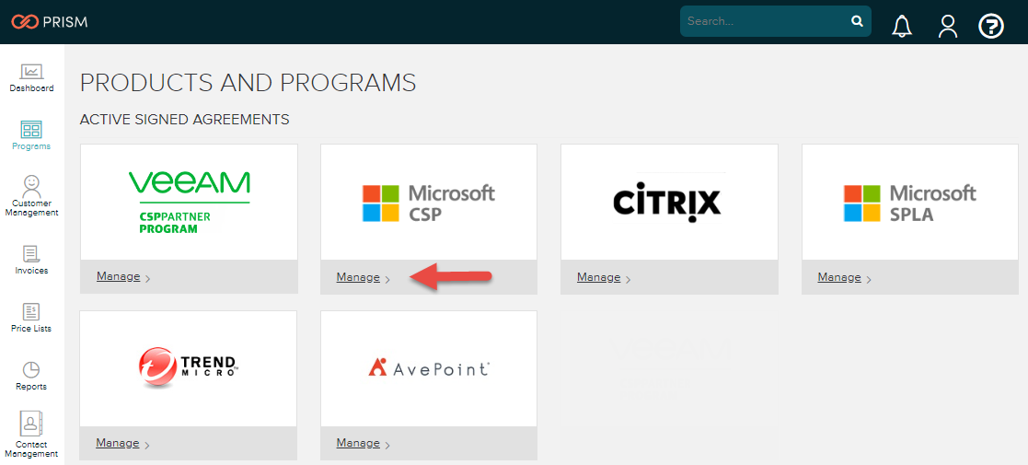Open the Manage link under Veeam
Image resolution: width=1028 pixels, height=465 pixels.
[x=118, y=277]
